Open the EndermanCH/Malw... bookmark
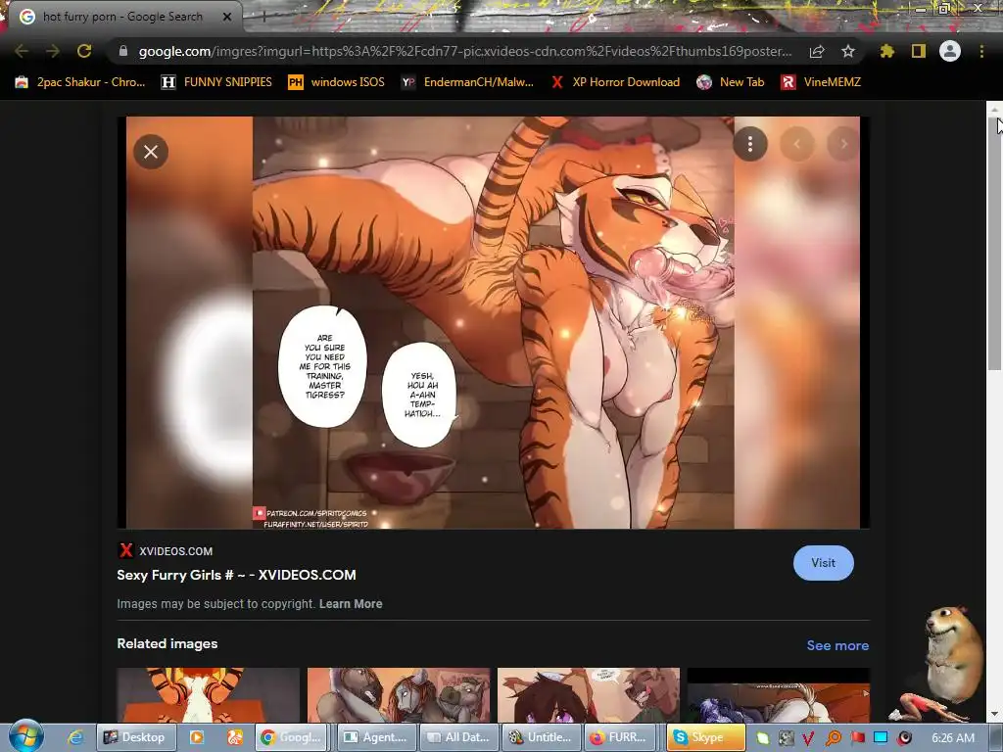The image size is (1003, 752). pos(467,82)
